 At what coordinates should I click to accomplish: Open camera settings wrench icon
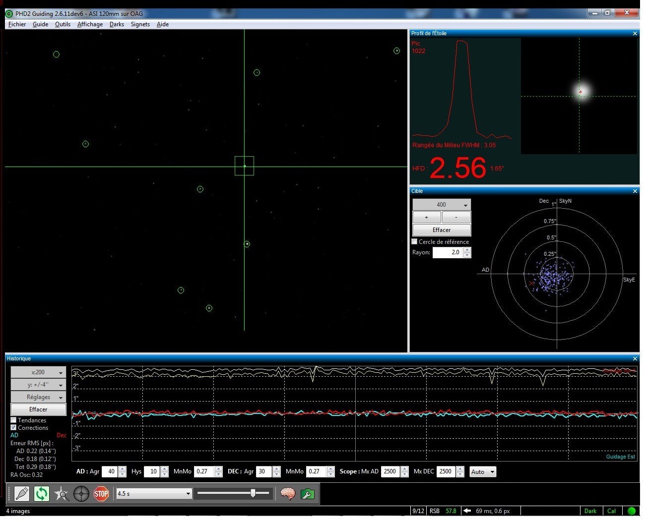(308, 493)
